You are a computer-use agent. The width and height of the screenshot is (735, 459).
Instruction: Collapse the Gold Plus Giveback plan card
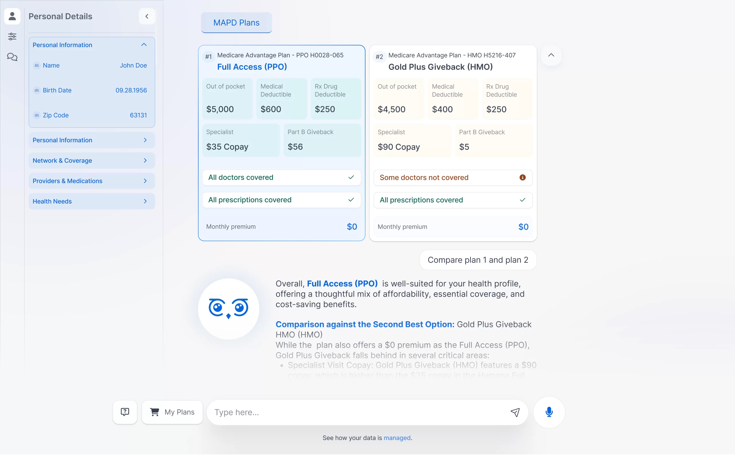(551, 56)
